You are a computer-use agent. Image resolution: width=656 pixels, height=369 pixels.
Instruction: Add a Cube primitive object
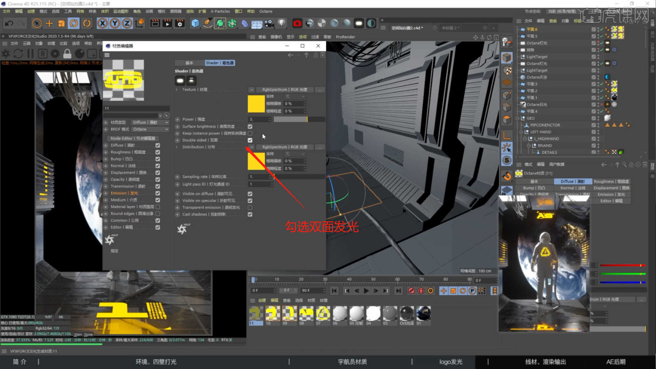click(195, 23)
